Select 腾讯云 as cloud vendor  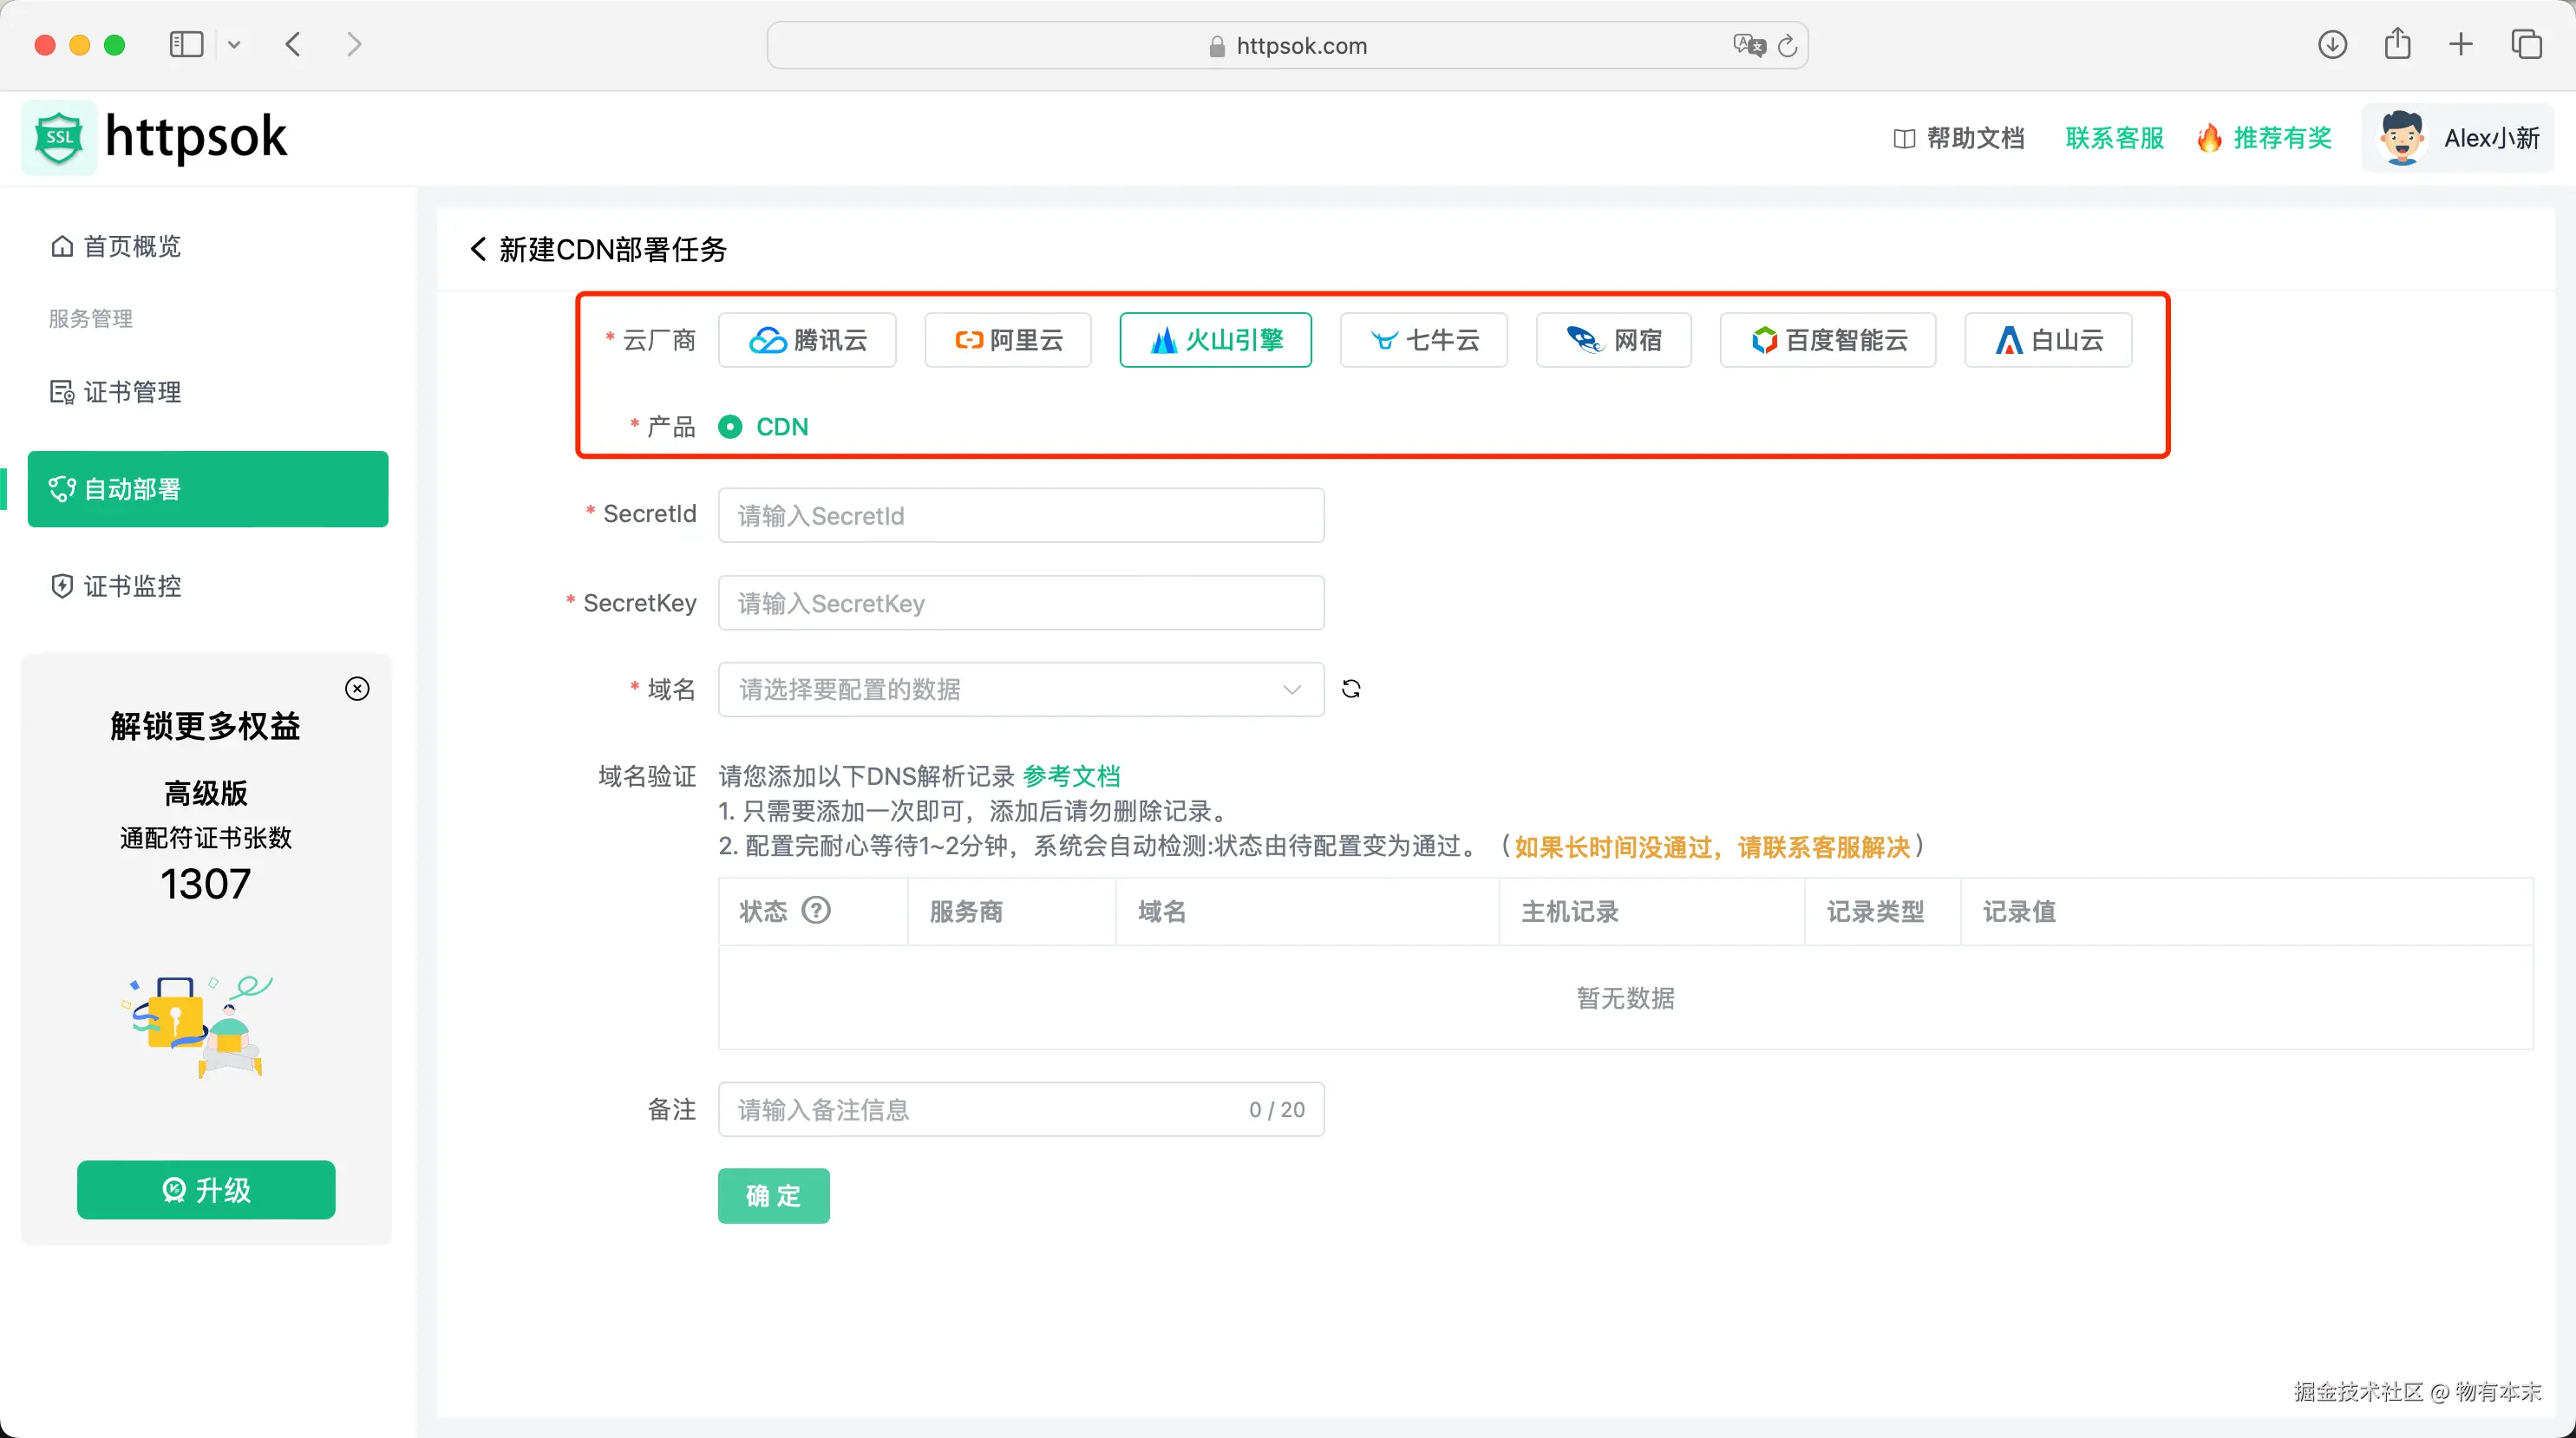[x=807, y=341]
